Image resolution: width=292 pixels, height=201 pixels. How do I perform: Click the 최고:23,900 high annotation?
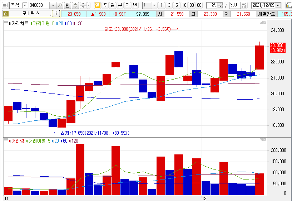[x=141, y=29]
